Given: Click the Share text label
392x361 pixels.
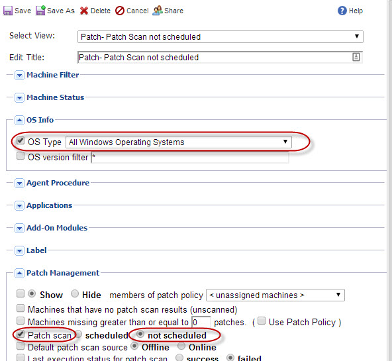Looking at the screenshot, I should click(x=173, y=11).
